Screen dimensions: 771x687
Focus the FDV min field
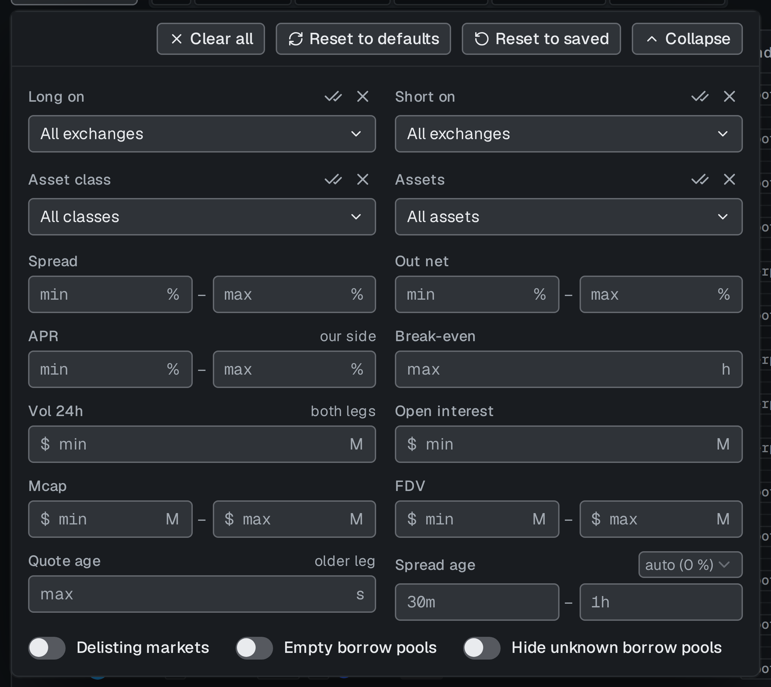tap(477, 519)
